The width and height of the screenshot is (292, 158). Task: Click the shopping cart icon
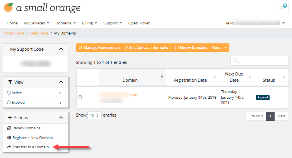pyautogui.click(x=281, y=8)
